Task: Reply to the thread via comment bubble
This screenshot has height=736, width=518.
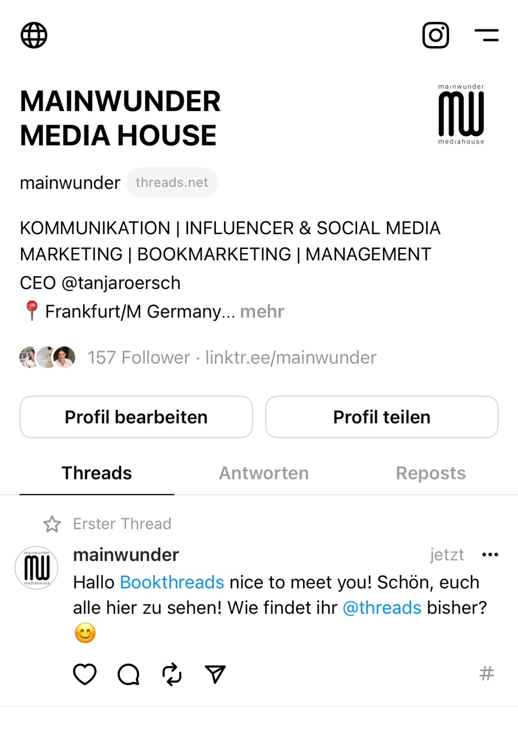Action: tap(128, 674)
